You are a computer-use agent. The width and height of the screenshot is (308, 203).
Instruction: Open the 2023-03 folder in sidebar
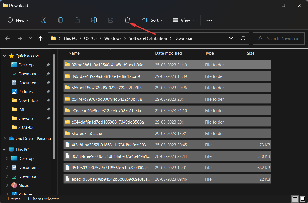click(x=26, y=127)
